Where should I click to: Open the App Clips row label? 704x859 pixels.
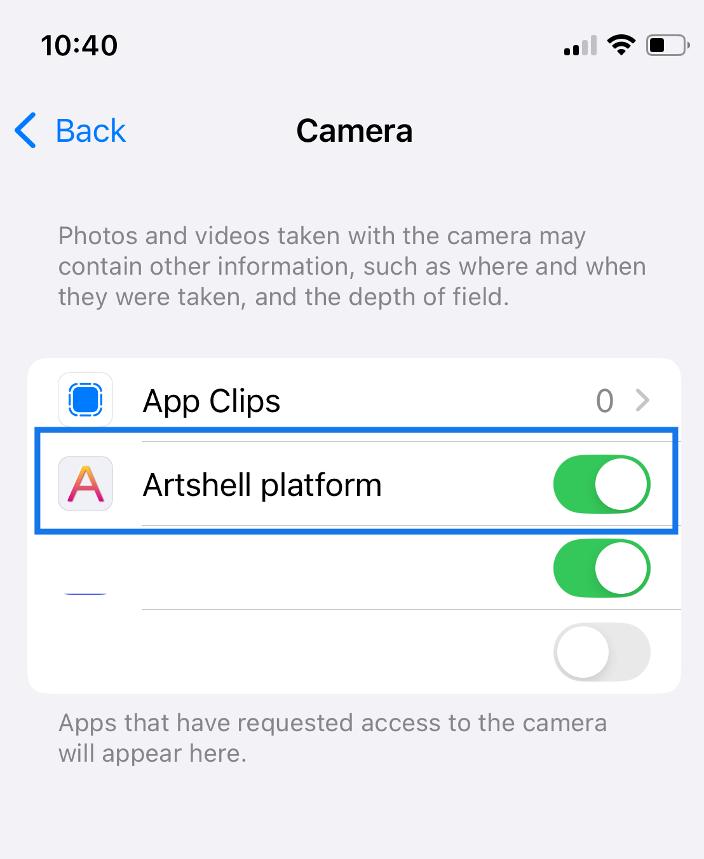pyautogui.click(x=212, y=401)
